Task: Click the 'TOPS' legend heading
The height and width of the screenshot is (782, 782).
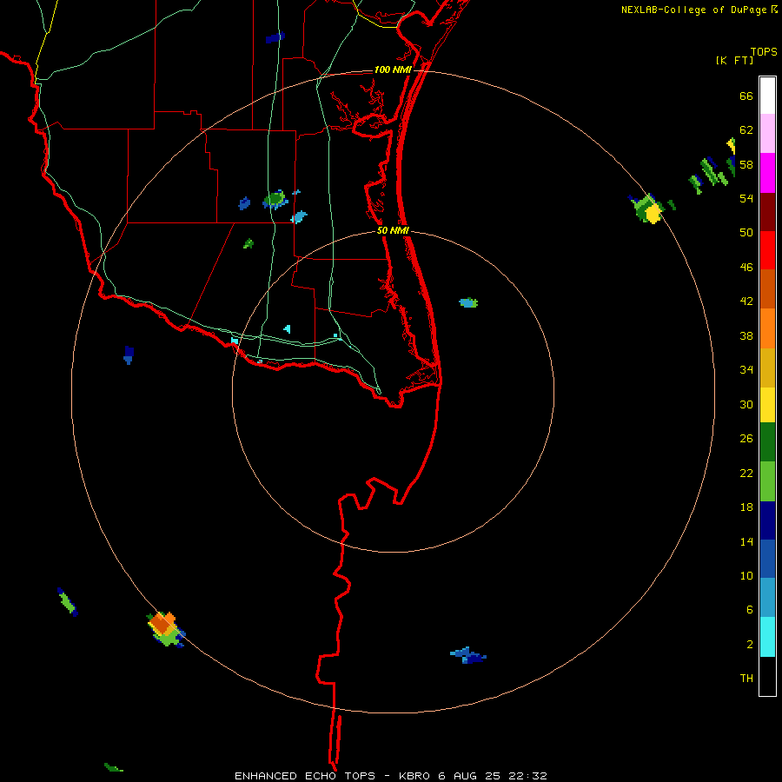Action: coord(764,51)
